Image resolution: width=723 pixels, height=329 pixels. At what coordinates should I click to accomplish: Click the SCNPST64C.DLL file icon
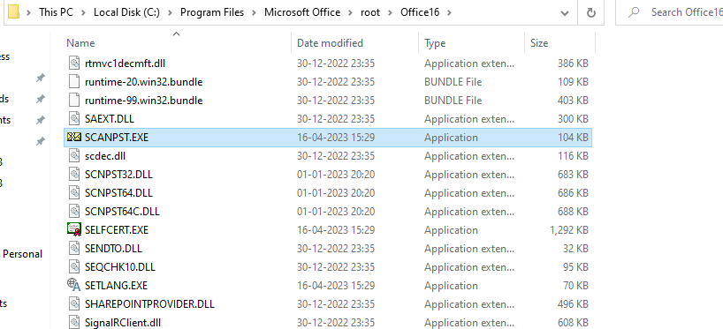pyautogui.click(x=74, y=211)
